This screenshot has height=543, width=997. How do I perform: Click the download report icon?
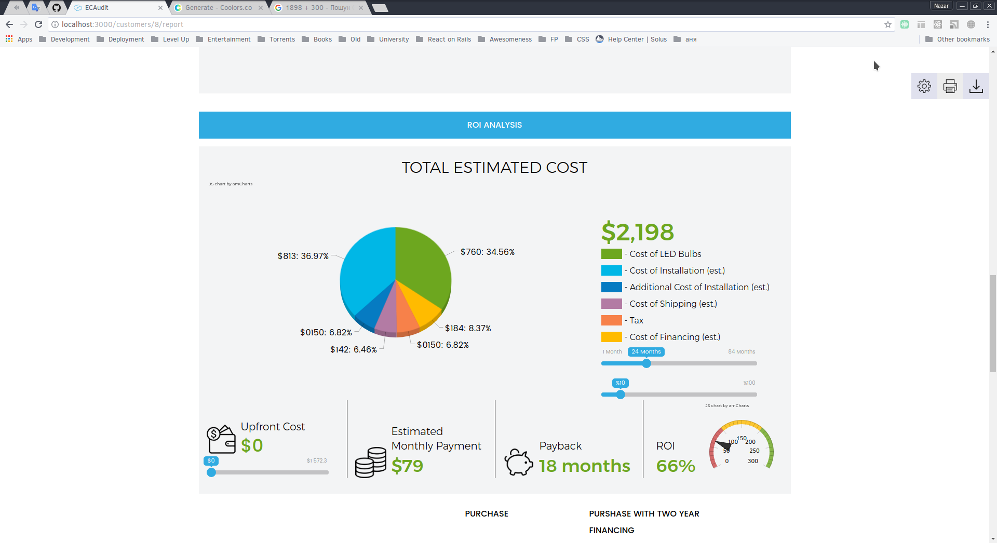[x=976, y=86]
